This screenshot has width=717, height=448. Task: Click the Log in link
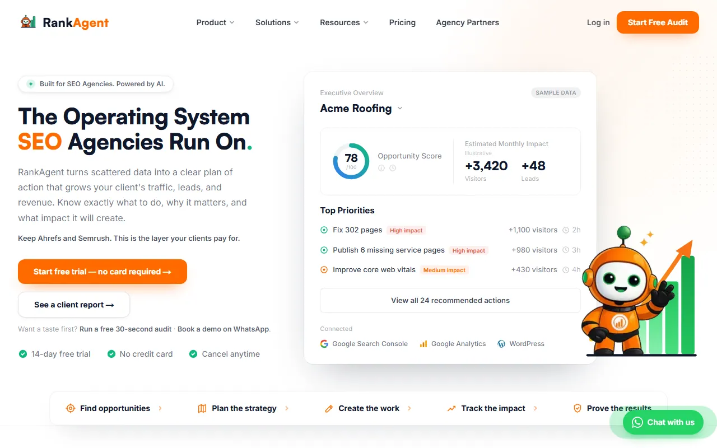point(598,22)
